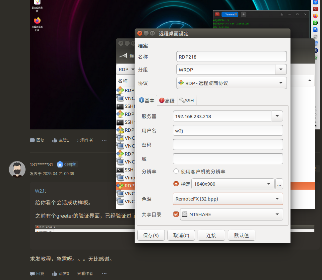Screen dimensions: 322x280
Task: Click 回复 under the post with 点赞1
Action: pos(37,140)
